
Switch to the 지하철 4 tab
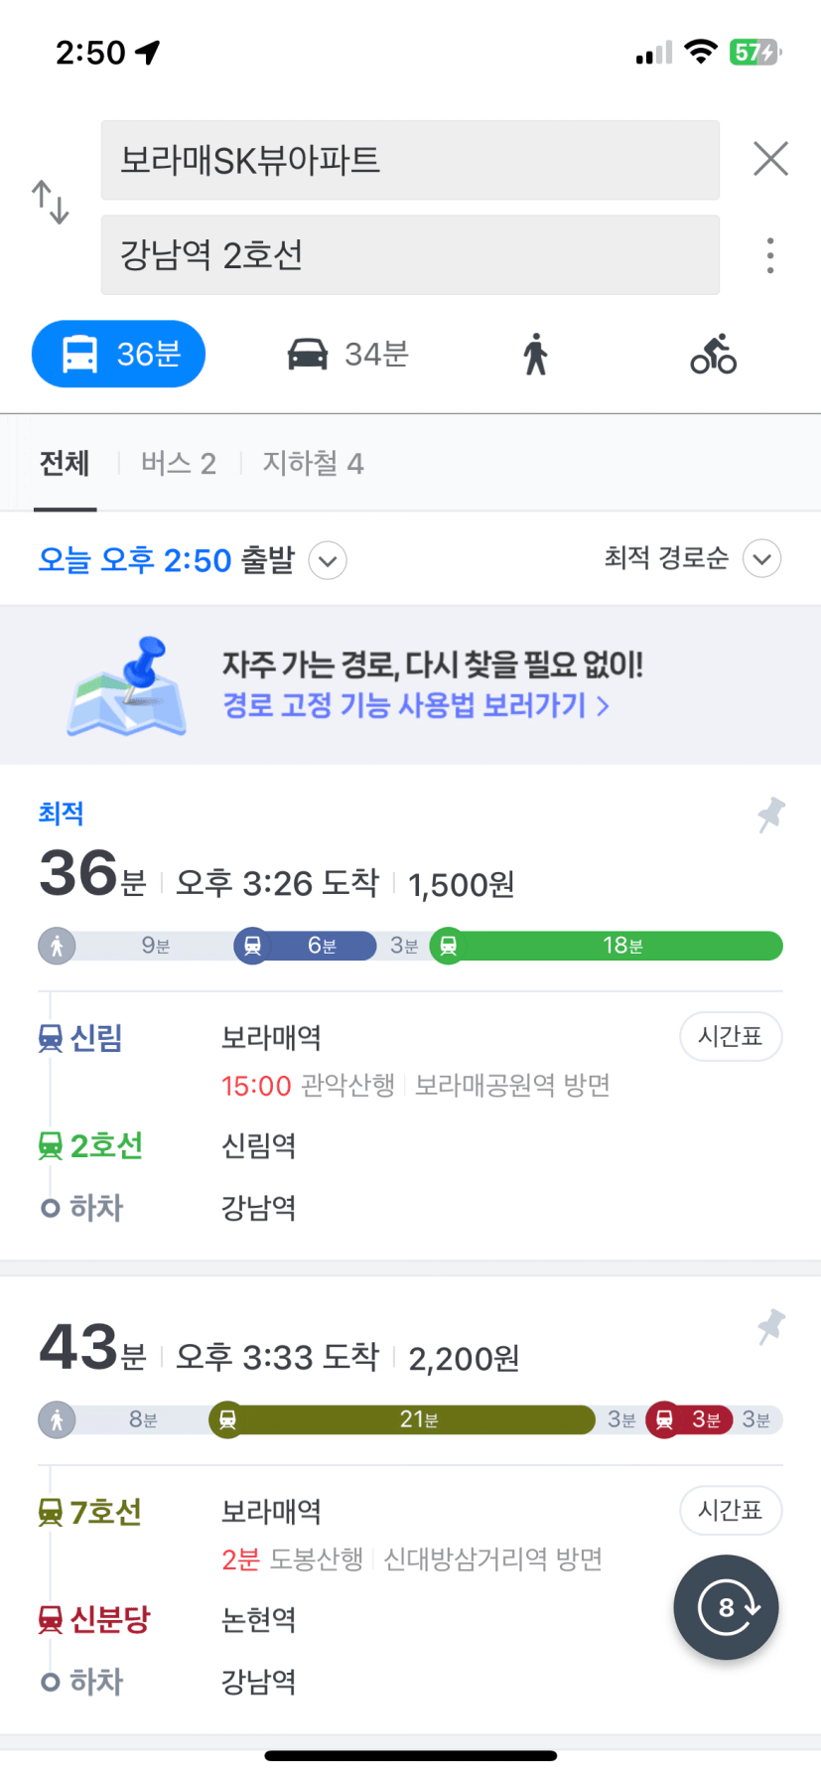[313, 463]
